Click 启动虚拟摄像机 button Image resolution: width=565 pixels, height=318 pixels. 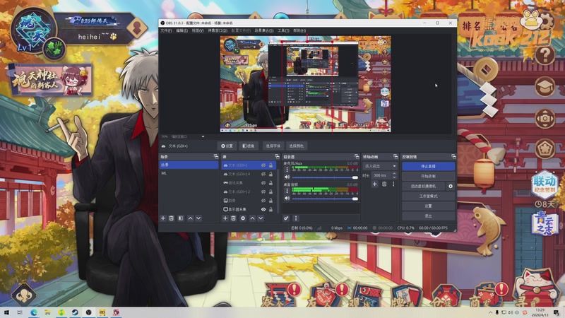[x=423, y=186]
